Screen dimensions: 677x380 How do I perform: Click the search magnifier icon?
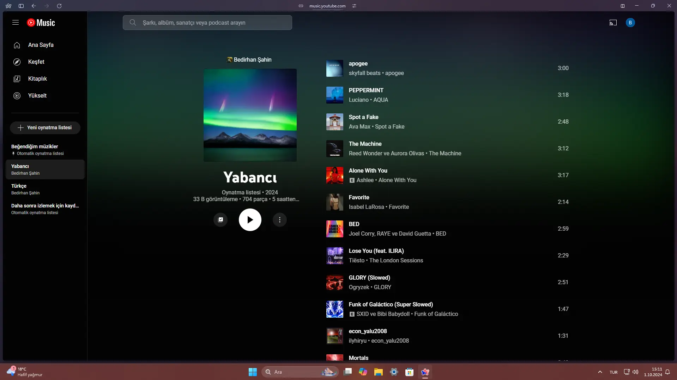click(x=133, y=23)
